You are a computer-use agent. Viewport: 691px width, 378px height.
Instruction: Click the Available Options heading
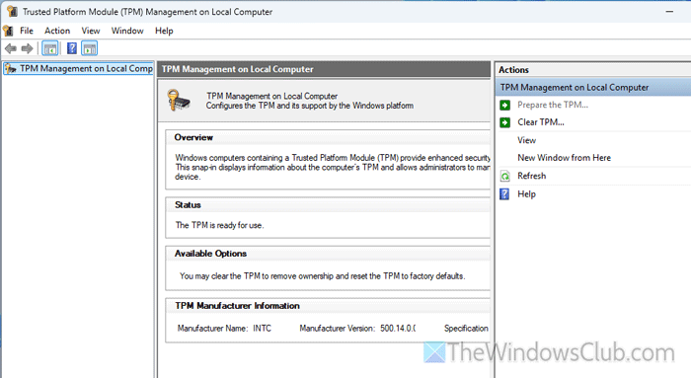click(210, 254)
